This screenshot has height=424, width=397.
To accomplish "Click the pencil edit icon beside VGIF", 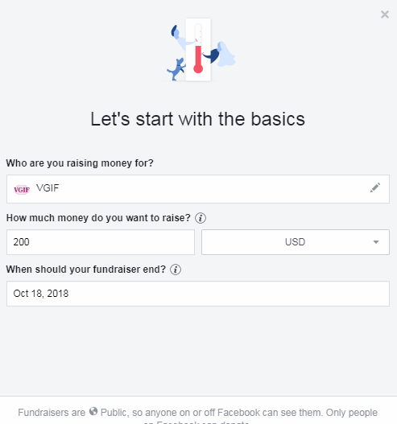I will point(375,187).
